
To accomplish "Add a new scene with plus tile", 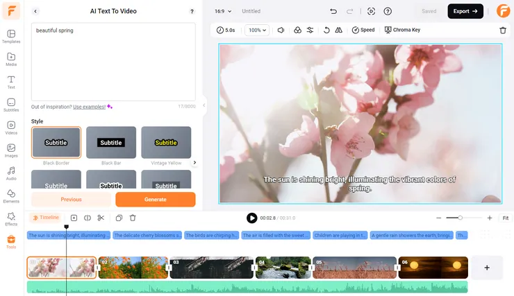I will 487,268.
